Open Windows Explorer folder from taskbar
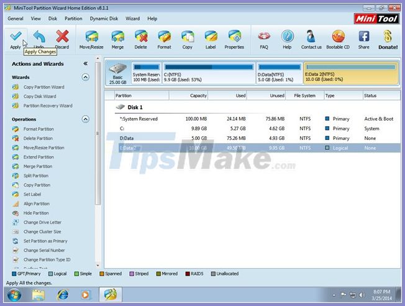The image size is (405, 306). pos(39,295)
